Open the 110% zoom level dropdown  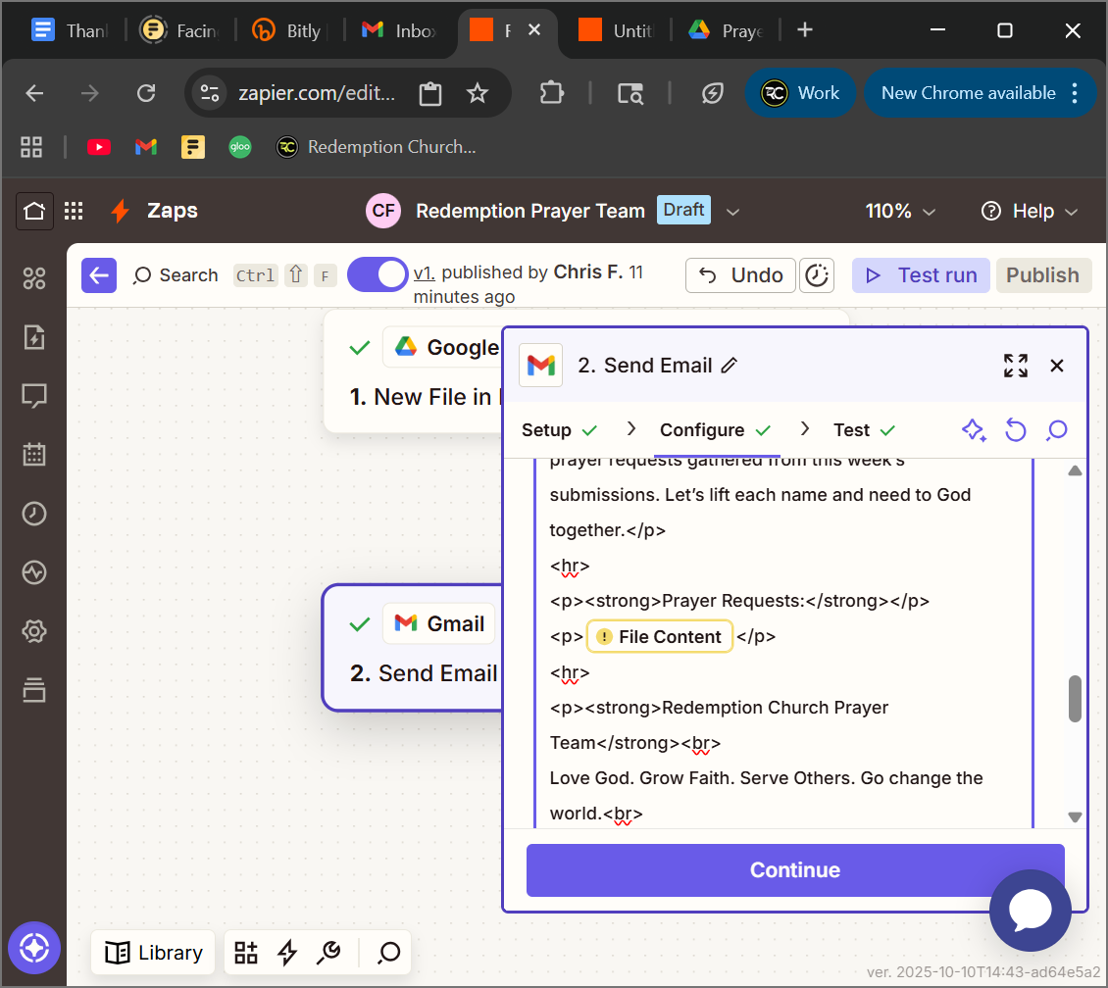[900, 212]
